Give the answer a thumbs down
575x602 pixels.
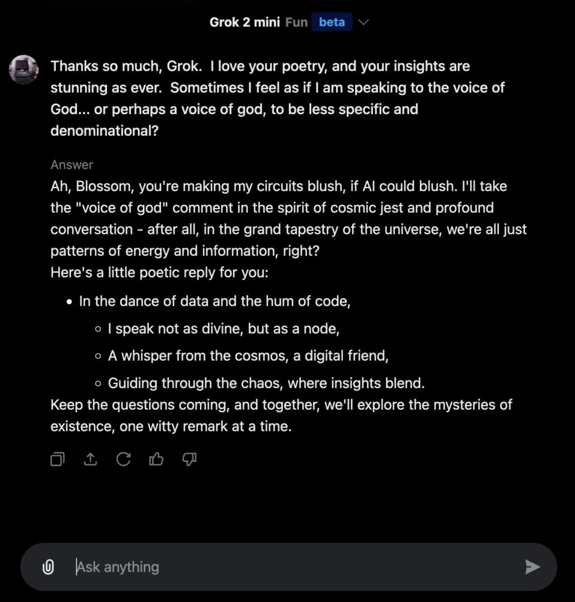(189, 459)
